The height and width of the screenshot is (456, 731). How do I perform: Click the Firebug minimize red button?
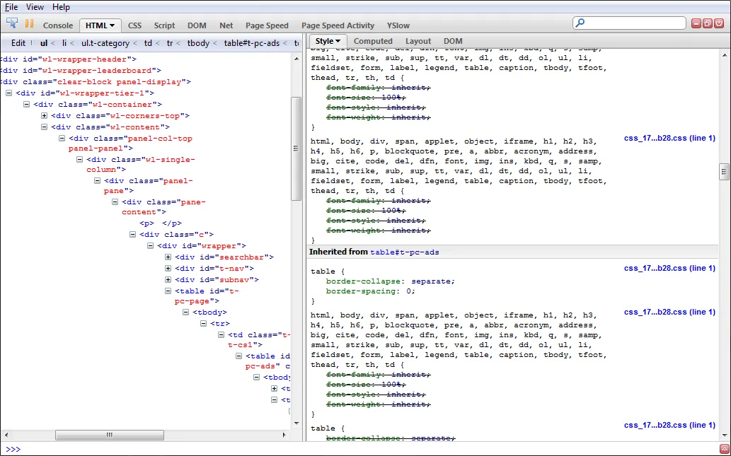pyautogui.click(x=696, y=23)
